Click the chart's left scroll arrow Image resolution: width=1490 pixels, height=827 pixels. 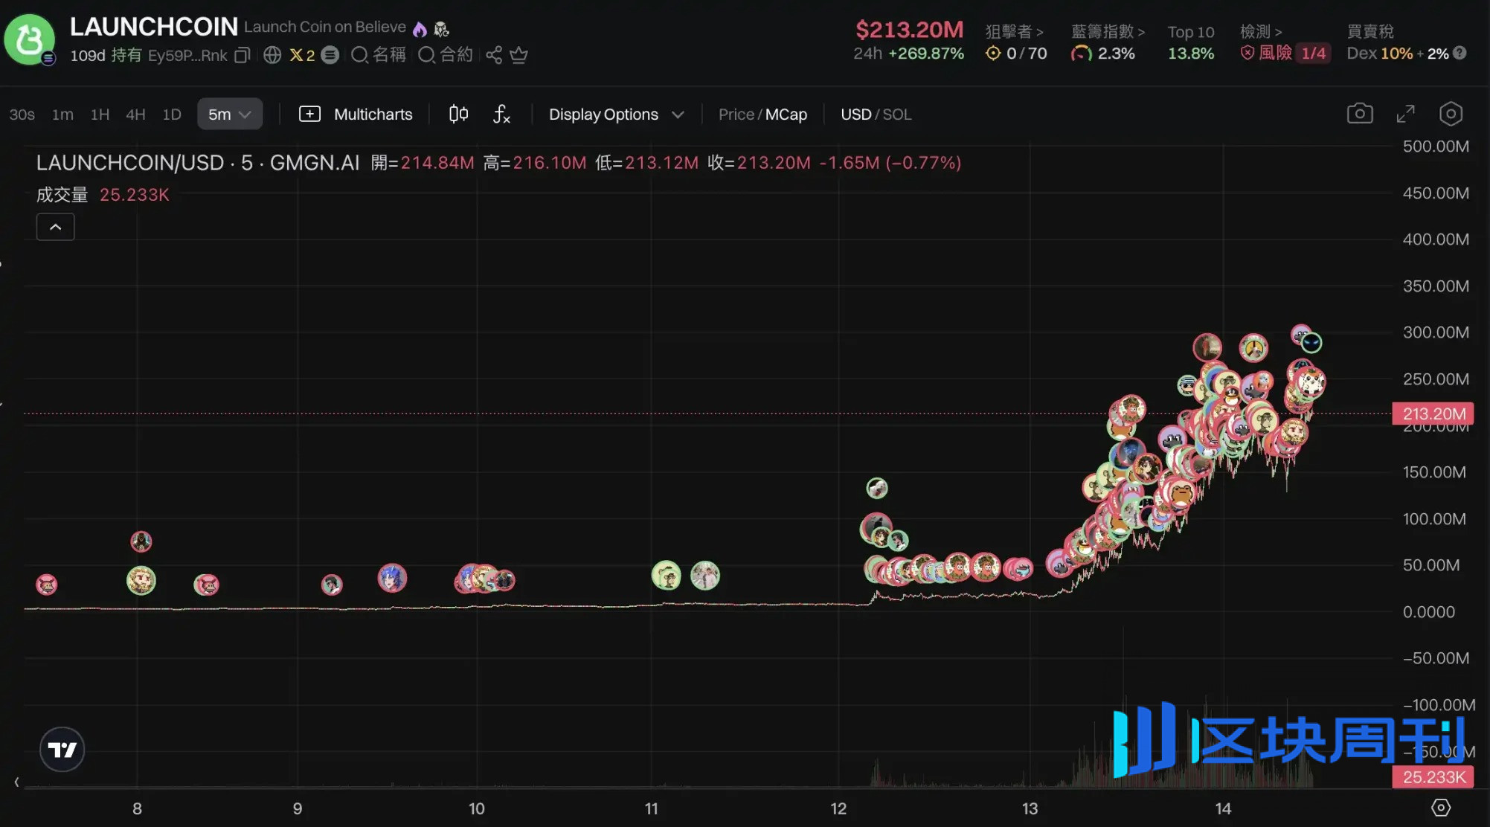pos(16,782)
